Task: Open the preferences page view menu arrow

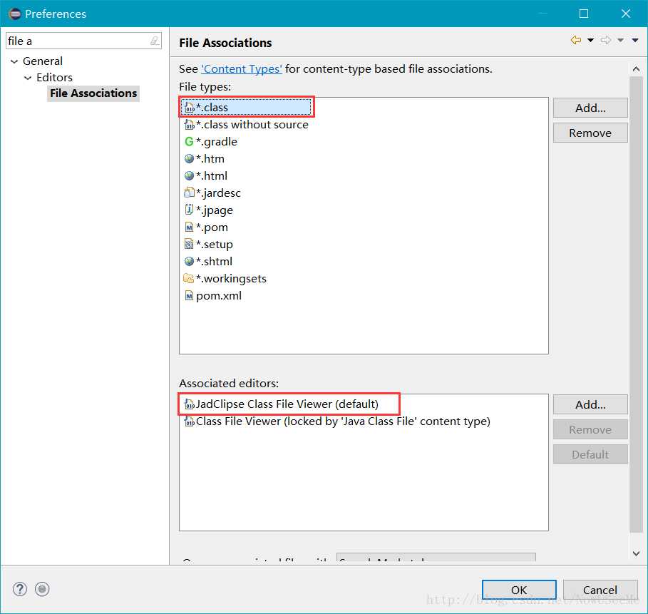Action: [x=635, y=40]
